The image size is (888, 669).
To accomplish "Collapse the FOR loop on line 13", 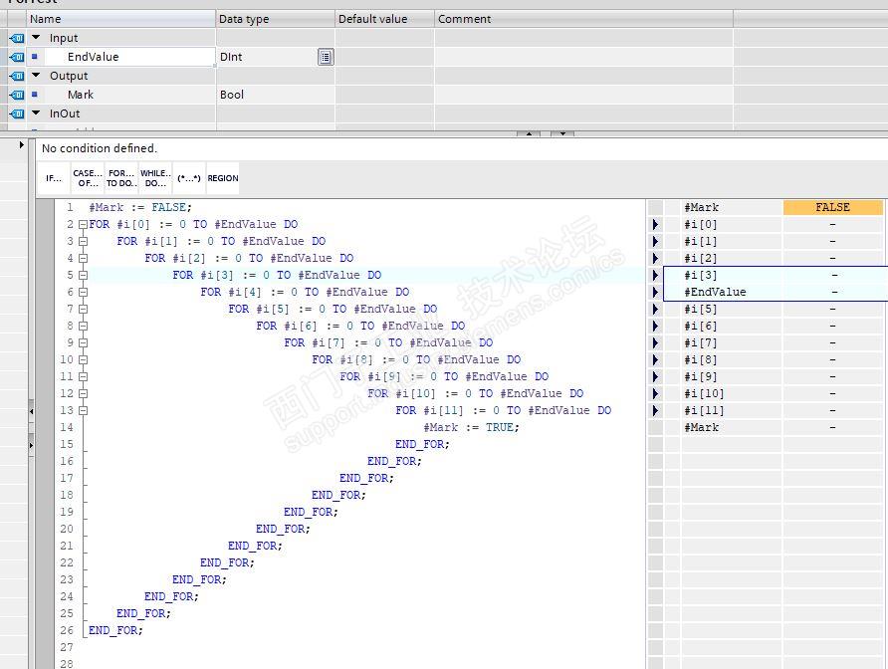I will tap(84, 411).
